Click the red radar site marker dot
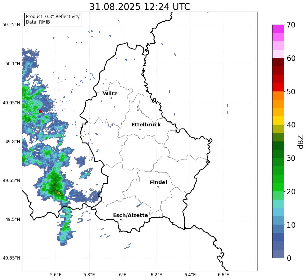The width and height of the screenshot is (307, 280). [40, 111]
